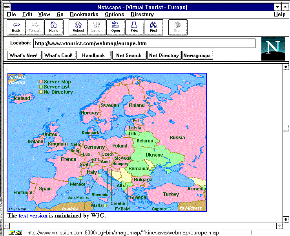Click the green Server List legend square

pyautogui.click(x=41, y=87)
